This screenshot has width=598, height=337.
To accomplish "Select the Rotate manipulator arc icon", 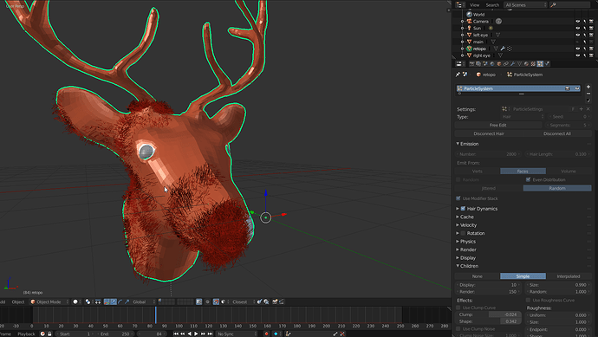I will (x=120, y=301).
